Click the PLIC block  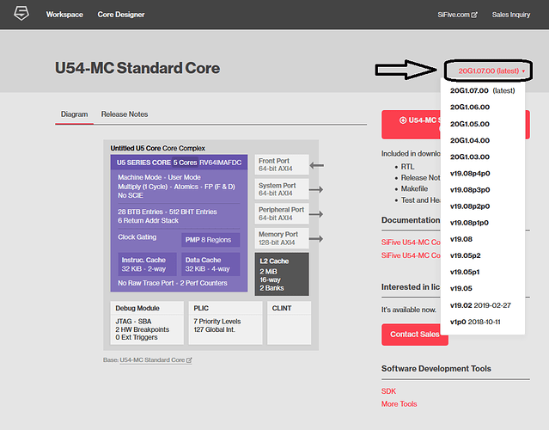click(225, 322)
